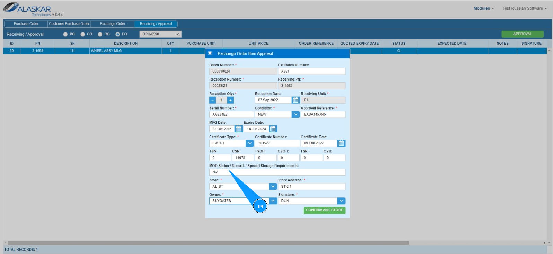Click the Reception Number field

(x=243, y=86)
